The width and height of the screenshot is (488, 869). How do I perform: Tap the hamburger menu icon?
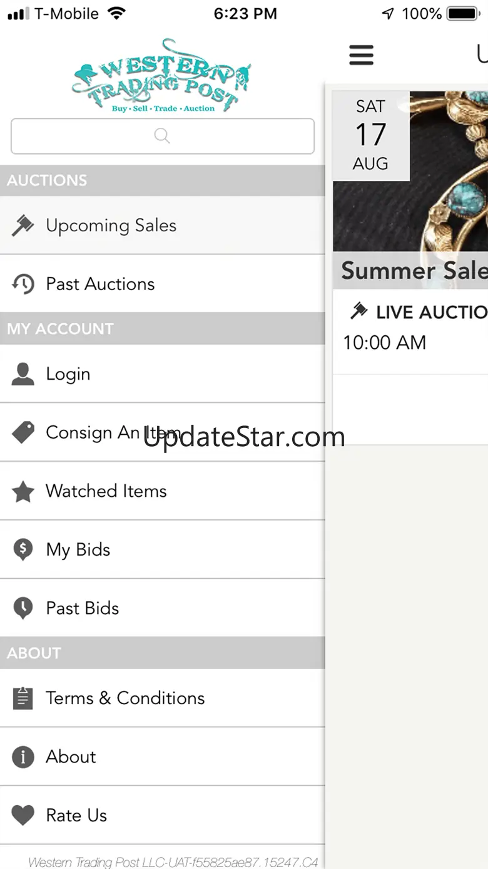tap(361, 55)
